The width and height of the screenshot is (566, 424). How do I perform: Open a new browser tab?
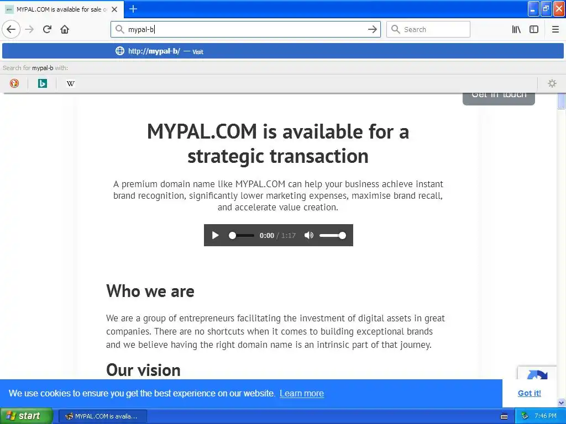tap(133, 9)
